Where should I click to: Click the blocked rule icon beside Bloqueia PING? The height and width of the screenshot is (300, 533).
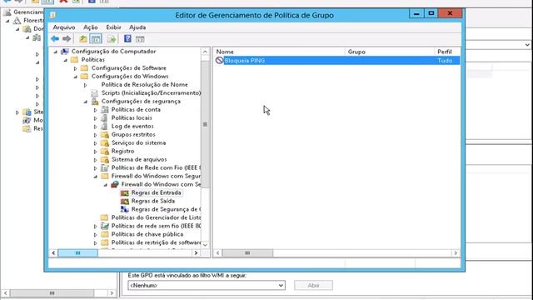point(220,60)
